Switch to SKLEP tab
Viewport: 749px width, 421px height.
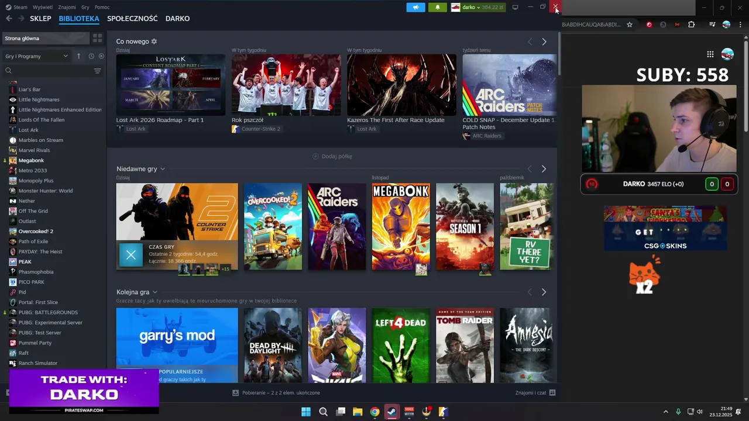[40, 19]
